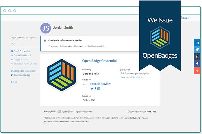
Task: Open Example Provider's Twitter icon
Action: pos(92,89)
